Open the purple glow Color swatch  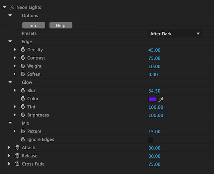pos(152,99)
